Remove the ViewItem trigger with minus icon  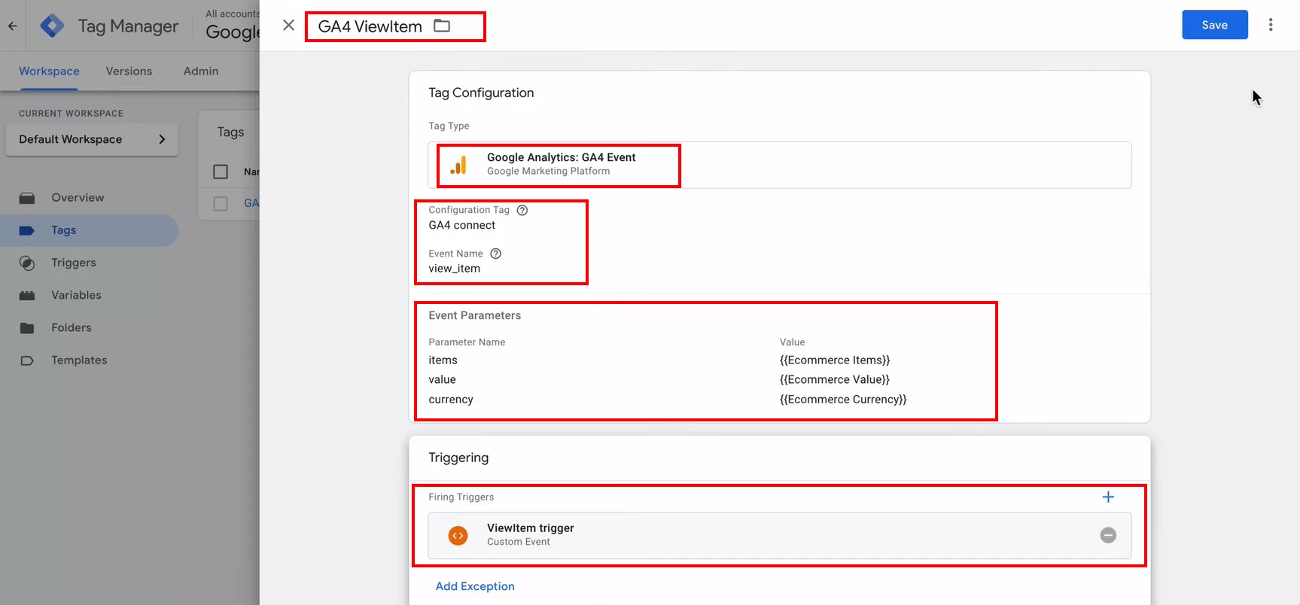click(1108, 535)
